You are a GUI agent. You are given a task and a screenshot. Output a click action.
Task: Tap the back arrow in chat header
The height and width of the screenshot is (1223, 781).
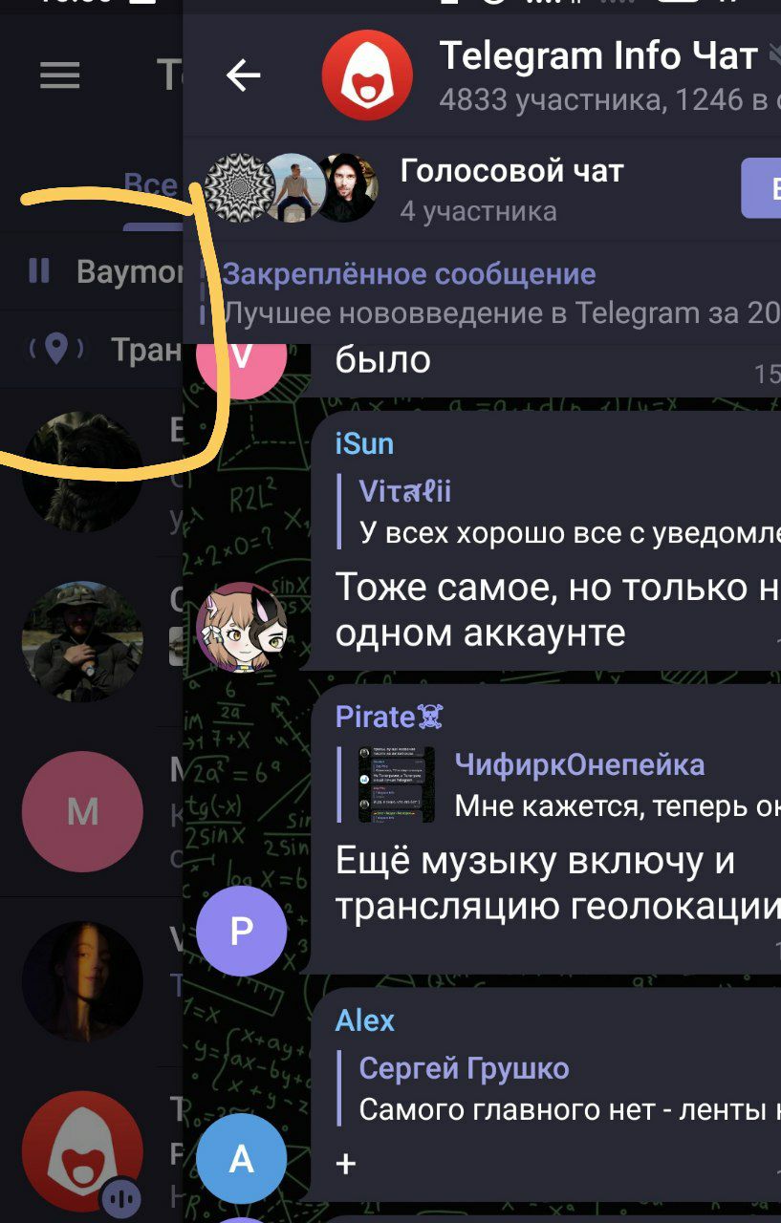[x=243, y=75]
